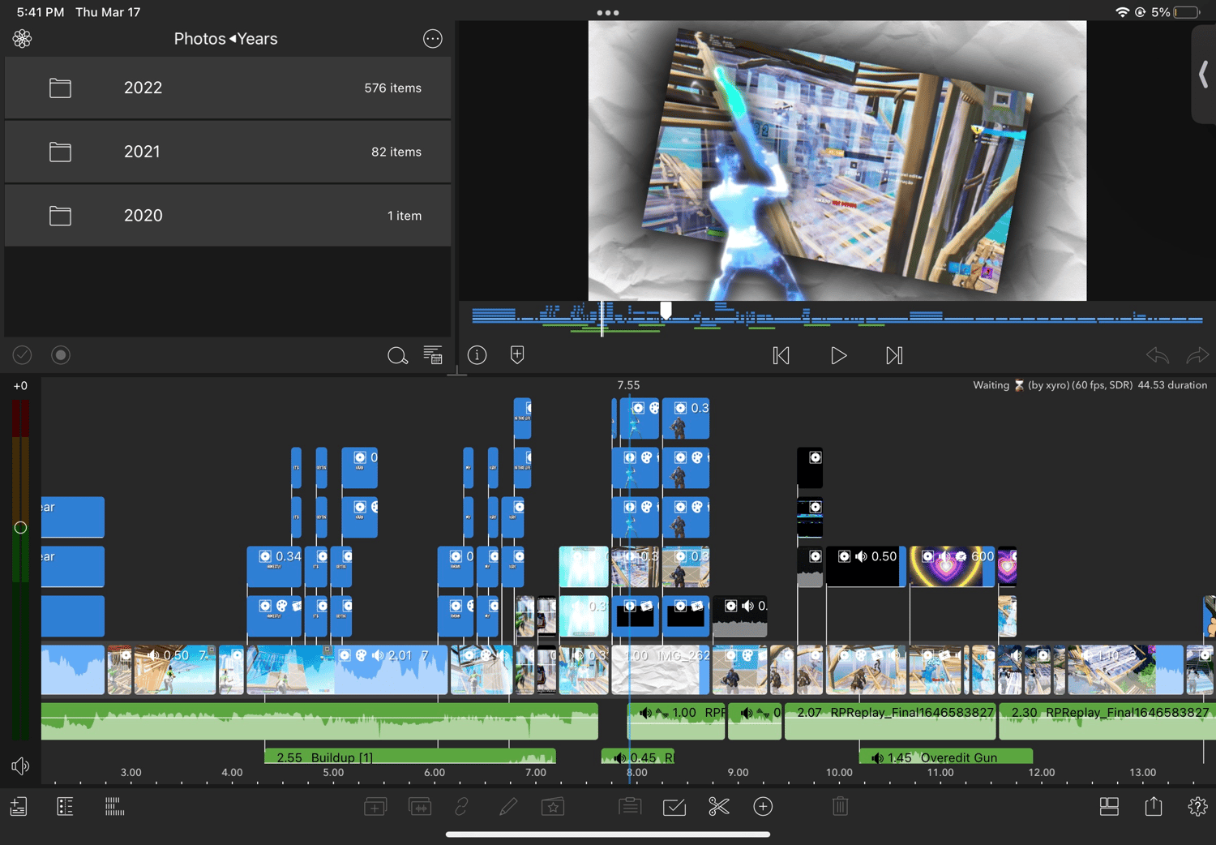Open the 2022 folder
Viewport: 1216px width, 845px height.
(x=228, y=88)
